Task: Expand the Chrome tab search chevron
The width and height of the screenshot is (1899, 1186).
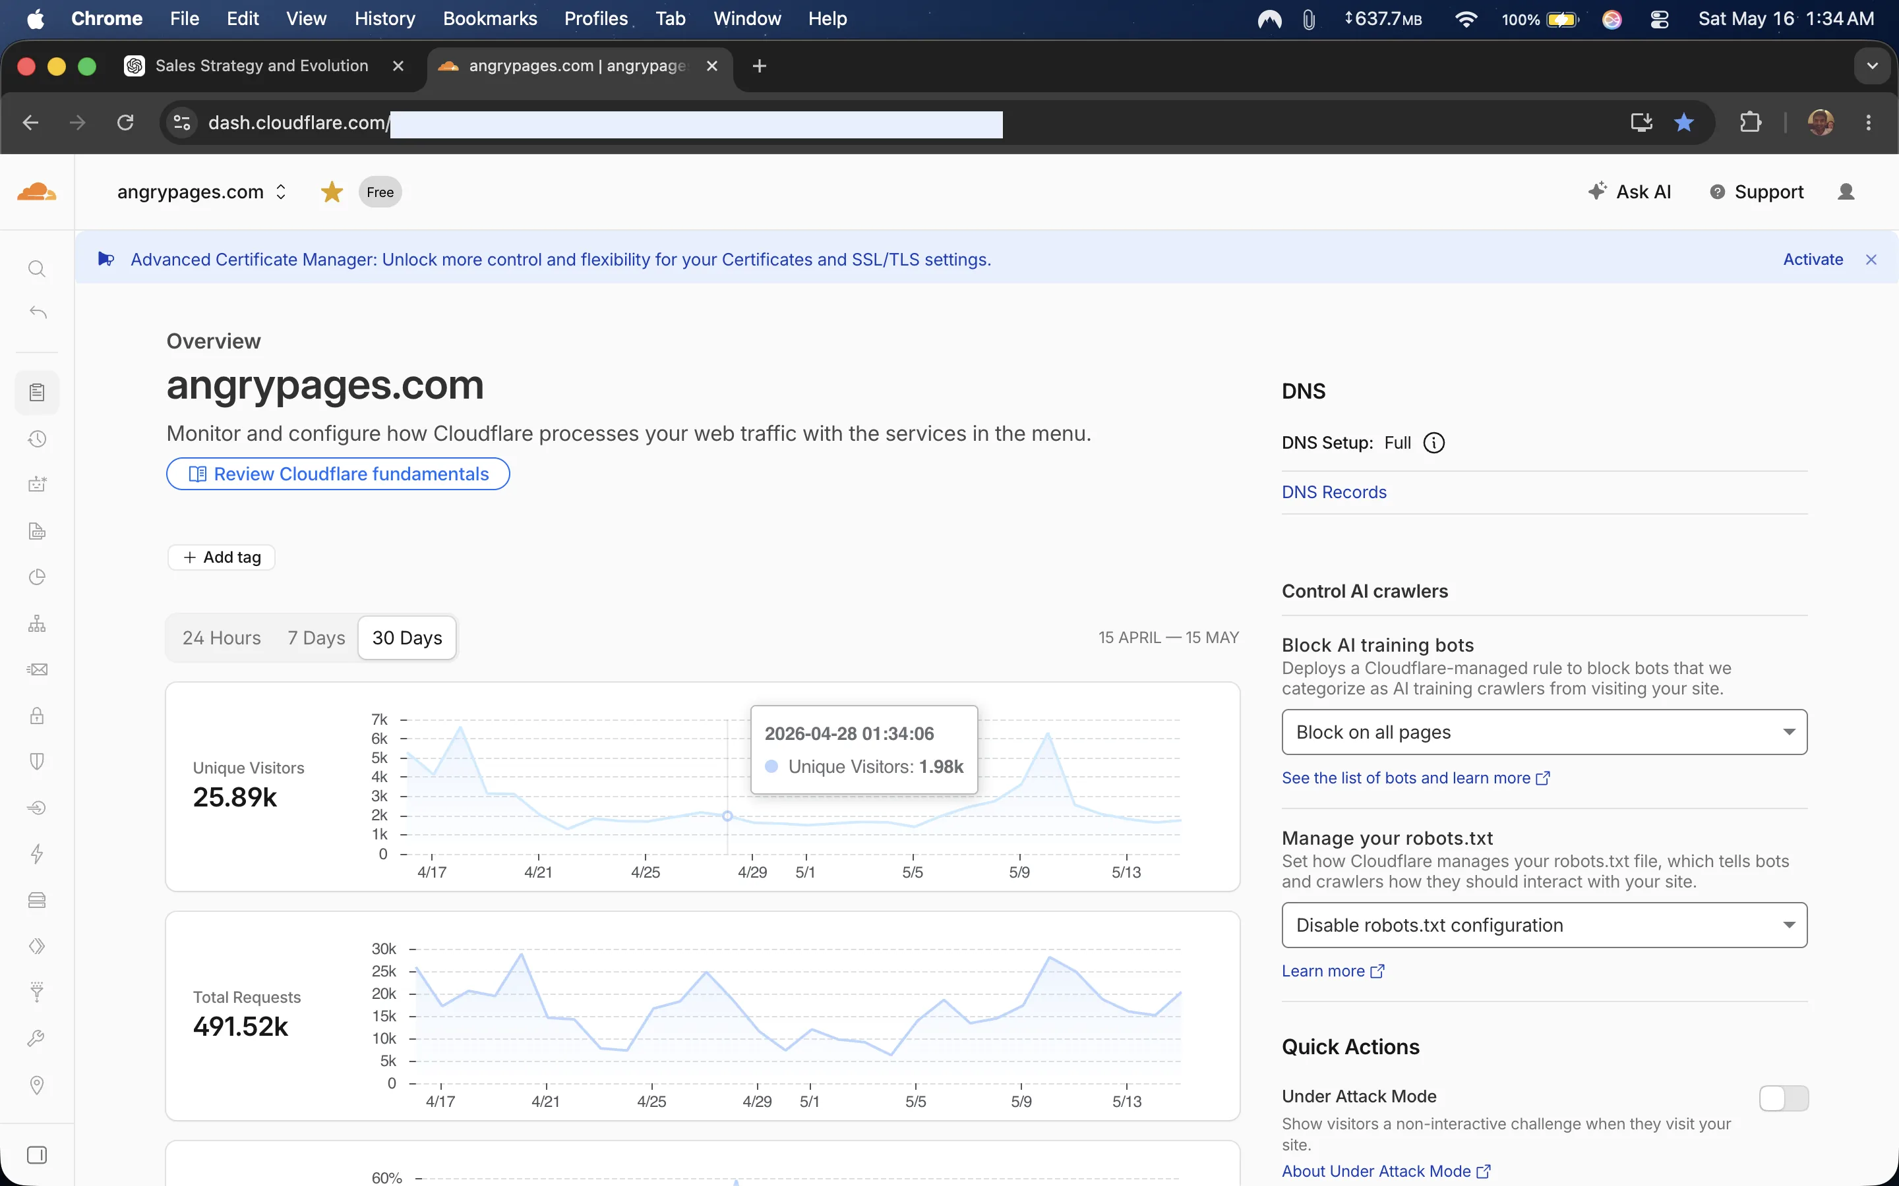Action: 1873,66
